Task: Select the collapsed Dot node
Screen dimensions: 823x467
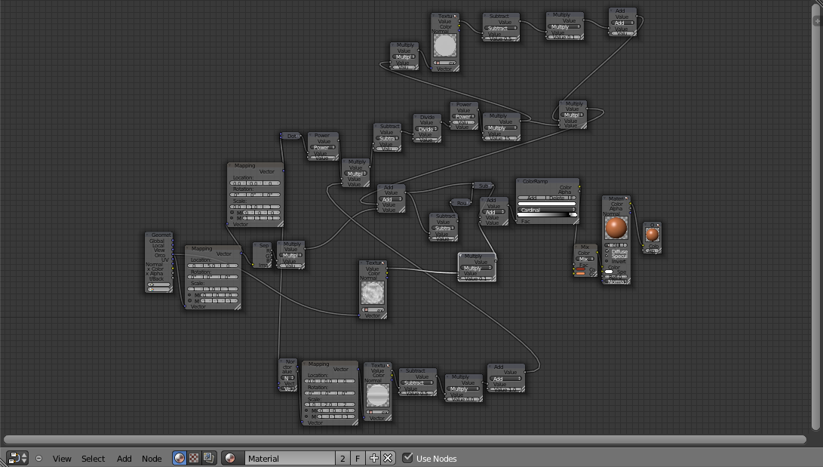Action: tap(290, 136)
